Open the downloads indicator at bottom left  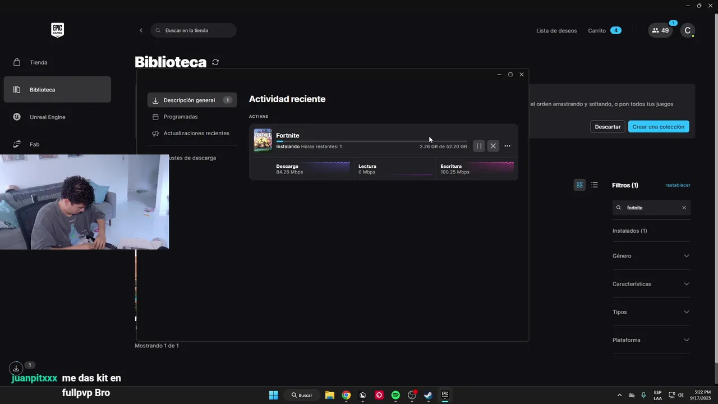click(x=16, y=368)
